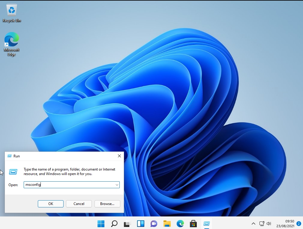This screenshot has height=229, width=303.
Task: Expand the hidden tray icons chevron
Action: pos(253,224)
